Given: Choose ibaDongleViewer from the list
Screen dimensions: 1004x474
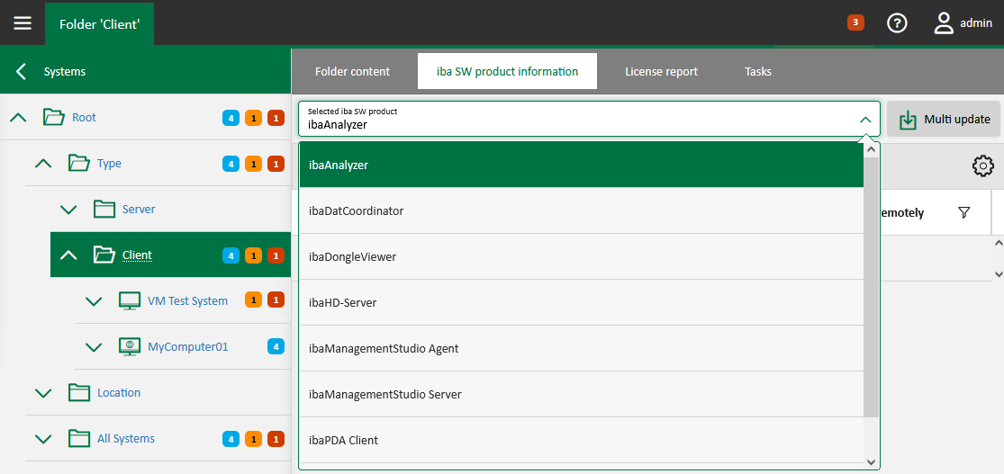Looking at the screenshot, I should pyautogui.click(x=582, y=256).
